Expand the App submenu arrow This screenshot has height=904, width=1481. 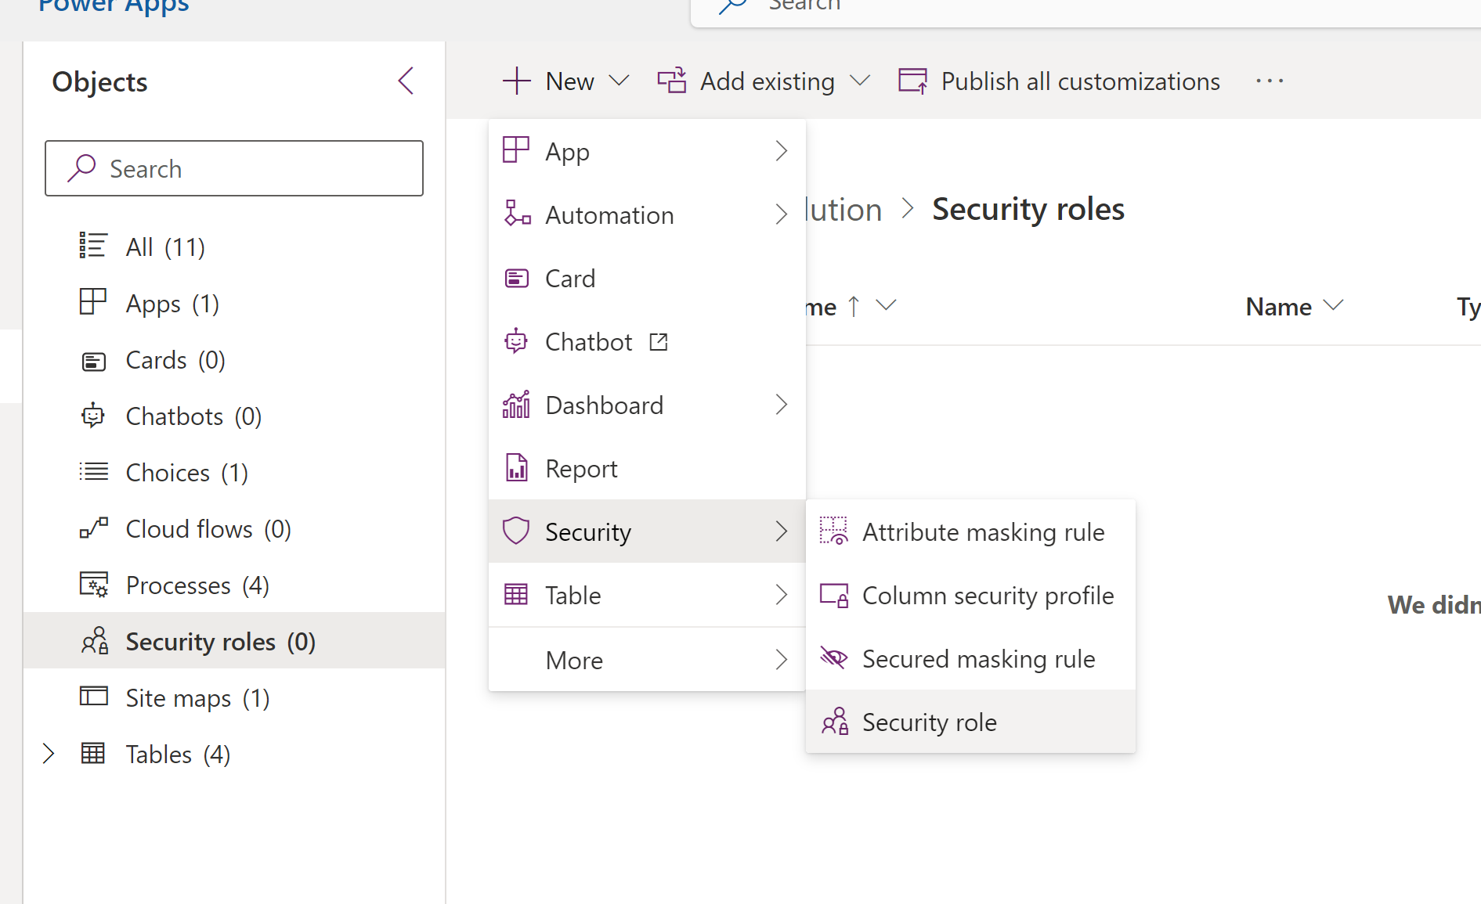(x=781, y=150)
